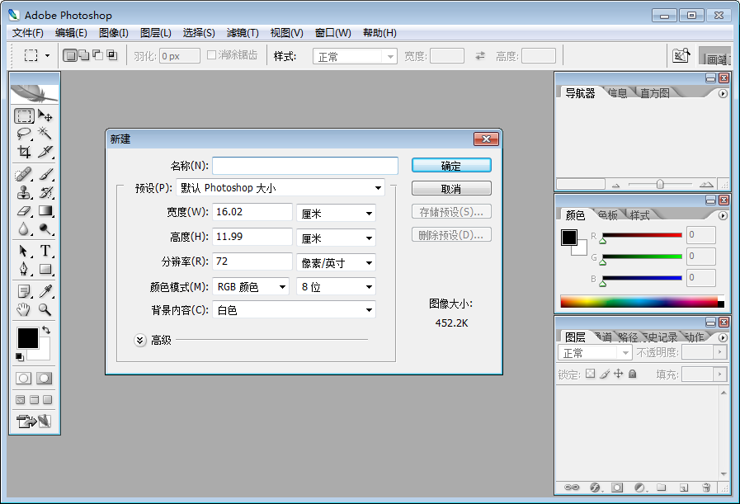Open the 滤镜(T) menu

[x=243, y=32]
